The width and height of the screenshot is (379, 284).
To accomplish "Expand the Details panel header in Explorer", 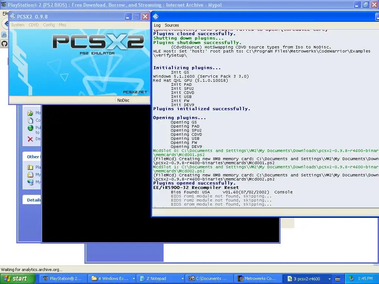I will 32,200.
